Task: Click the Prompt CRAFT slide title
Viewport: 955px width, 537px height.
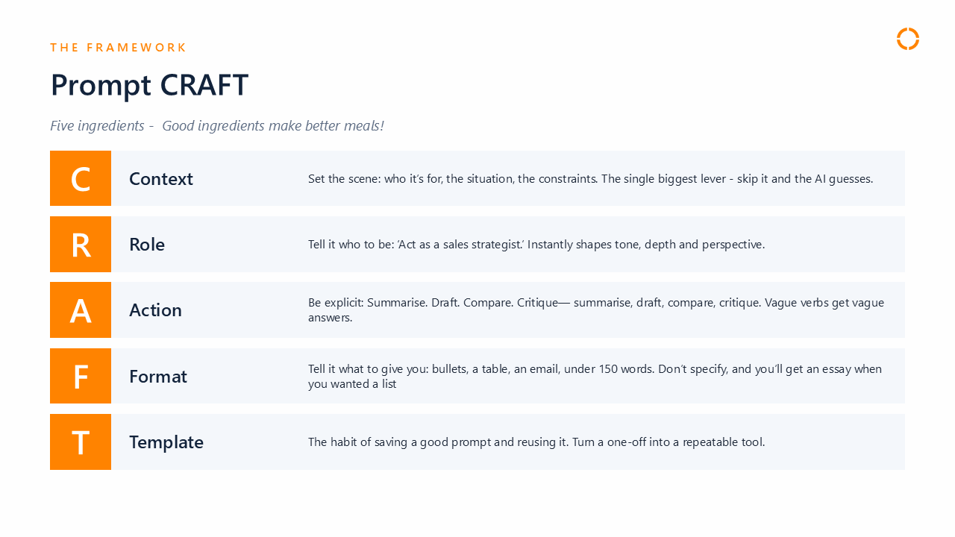Action: coord(149,85)
